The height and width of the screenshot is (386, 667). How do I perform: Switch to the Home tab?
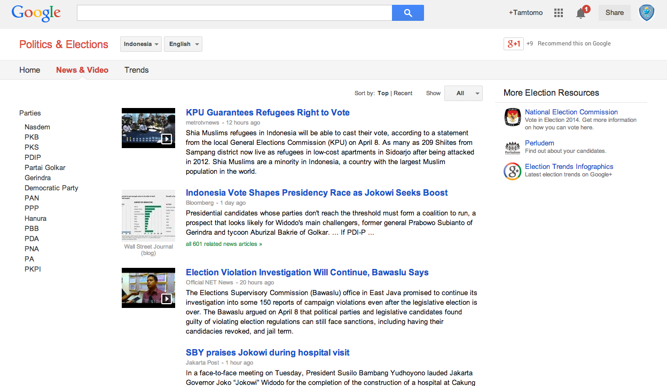pos(30,70)
